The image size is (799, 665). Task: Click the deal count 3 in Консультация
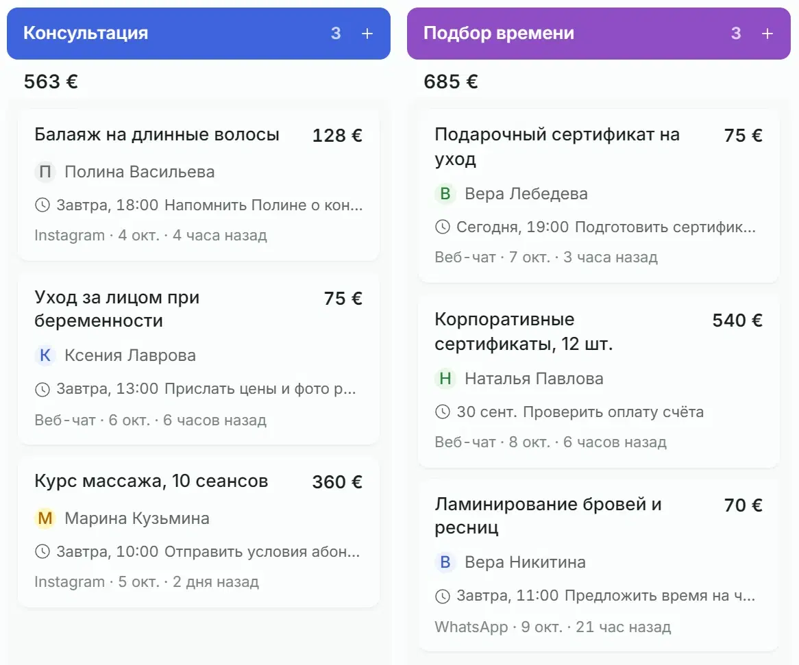click(336, 34)
